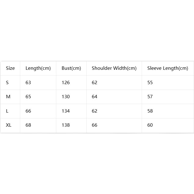The width and height of the screenshot is (194, 194).
Task: Click the Length(cm) column header
Action: pyautogui.click(x=38, y=68)
